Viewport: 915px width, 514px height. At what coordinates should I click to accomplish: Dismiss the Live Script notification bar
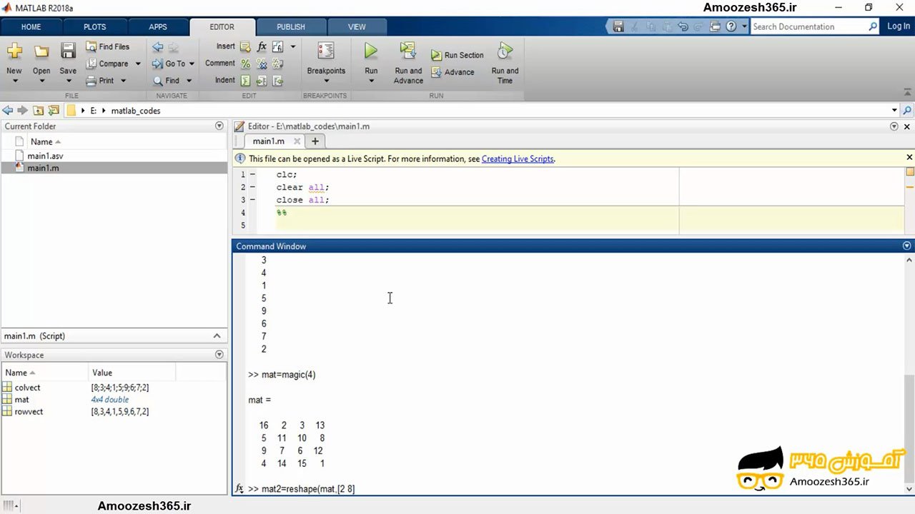tap(909, 157)
